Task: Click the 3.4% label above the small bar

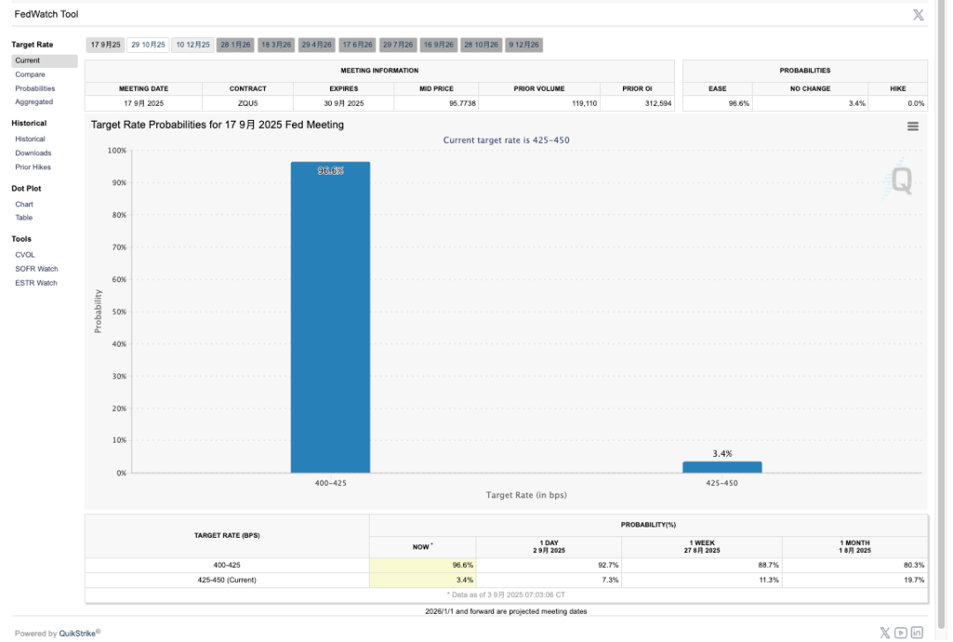Action: coord(722,453)
